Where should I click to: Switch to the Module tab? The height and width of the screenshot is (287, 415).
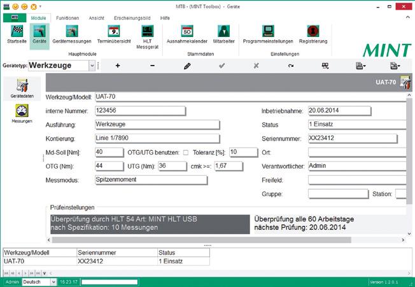[38, 18]
